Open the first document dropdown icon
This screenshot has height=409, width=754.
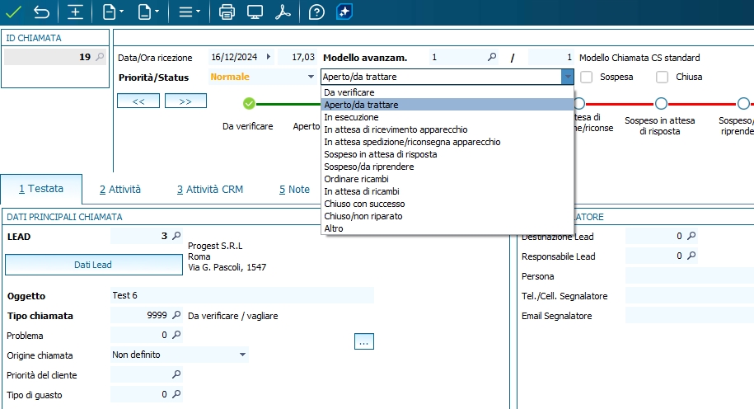pyautogui.click(x=113, y=12)
